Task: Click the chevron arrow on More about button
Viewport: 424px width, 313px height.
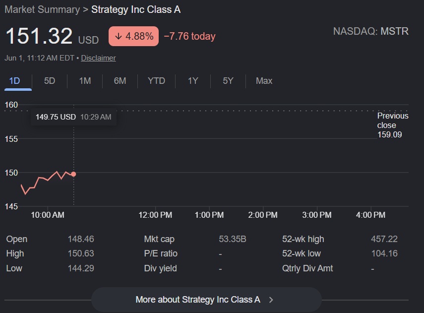Action: pos(271,300)
